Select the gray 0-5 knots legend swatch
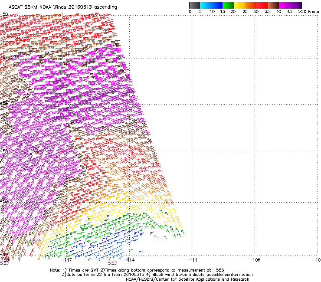The image size is (321, 282). coord(194,5)
